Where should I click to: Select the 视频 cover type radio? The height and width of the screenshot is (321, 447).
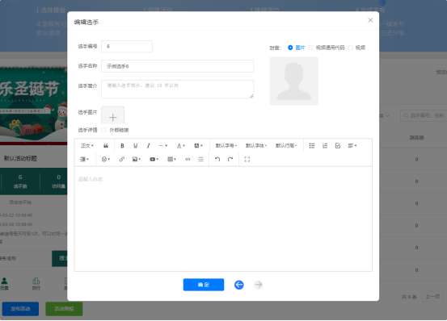[350, 48]
